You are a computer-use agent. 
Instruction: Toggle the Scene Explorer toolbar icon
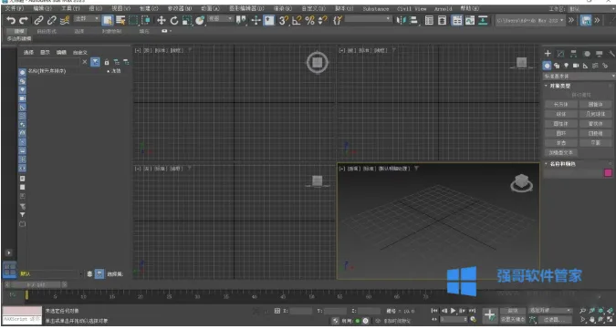tap(429, 20)
